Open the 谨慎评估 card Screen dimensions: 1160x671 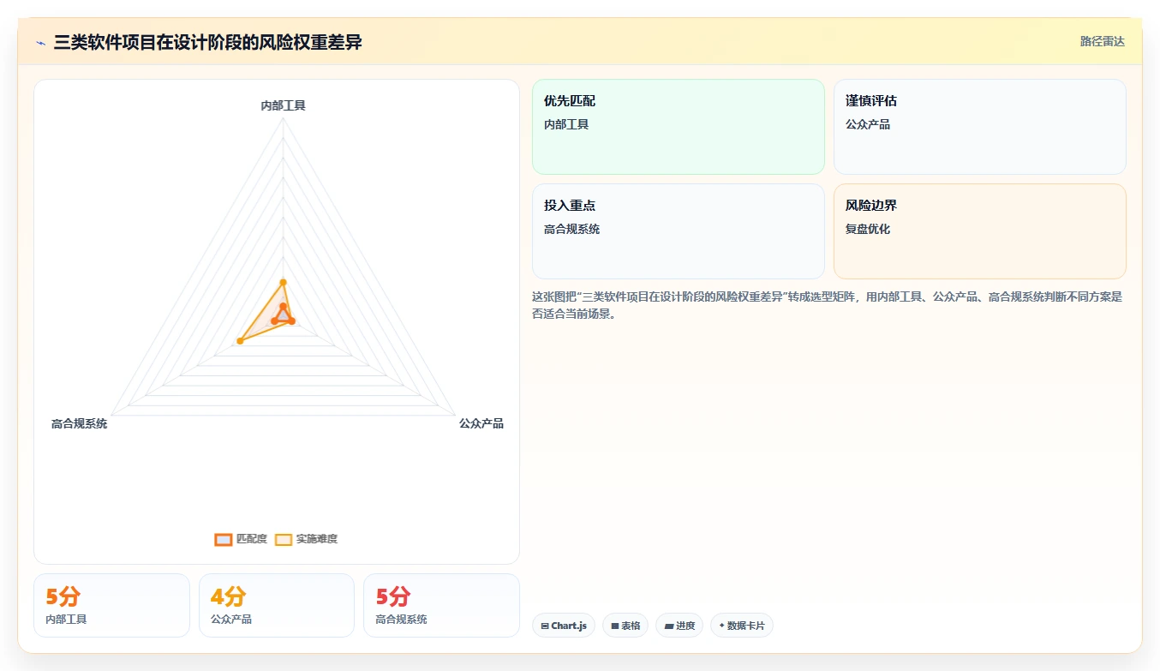[979, 127]
